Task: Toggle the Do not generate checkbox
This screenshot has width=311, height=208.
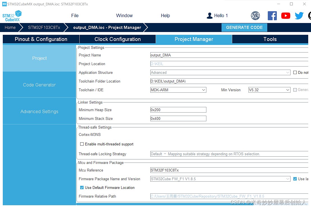Action: point(295,72)
